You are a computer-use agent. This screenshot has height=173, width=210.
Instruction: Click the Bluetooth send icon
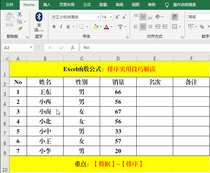tap(39, 17)
